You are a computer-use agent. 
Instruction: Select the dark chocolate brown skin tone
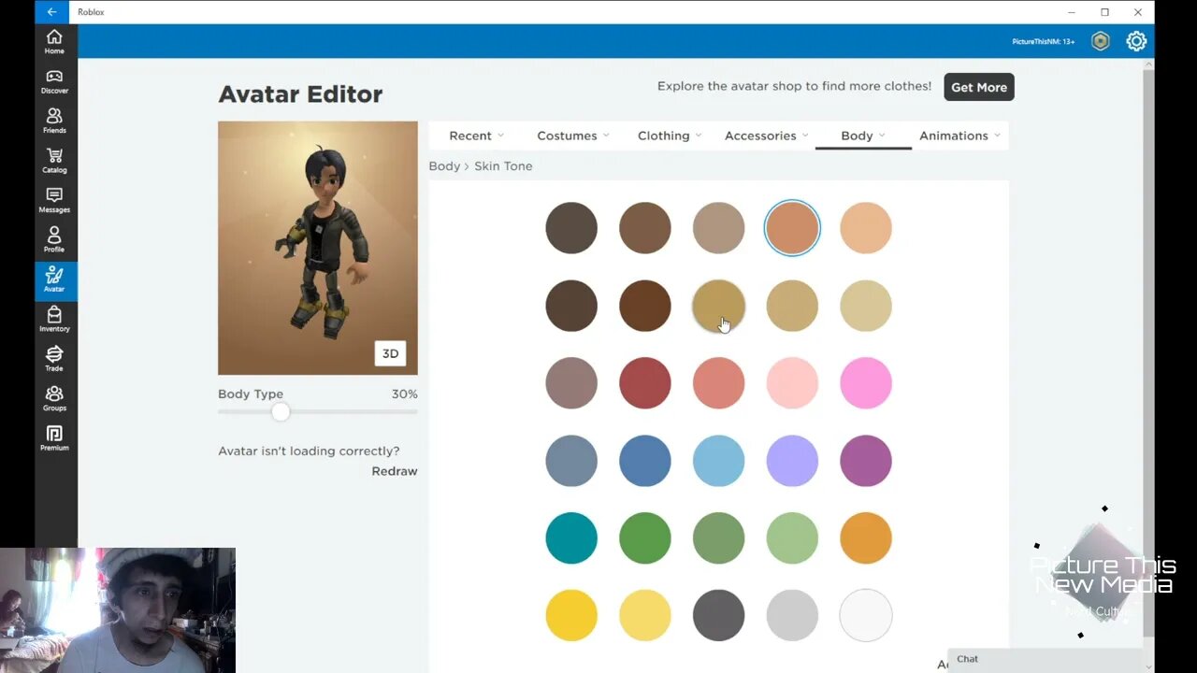571,306
